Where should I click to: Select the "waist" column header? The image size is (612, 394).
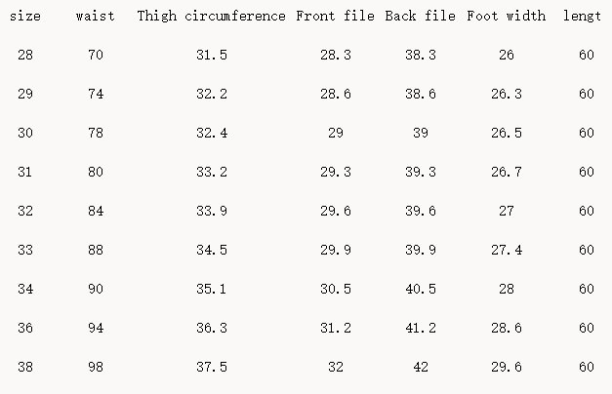pyautogui.click(x=95, y=17)
